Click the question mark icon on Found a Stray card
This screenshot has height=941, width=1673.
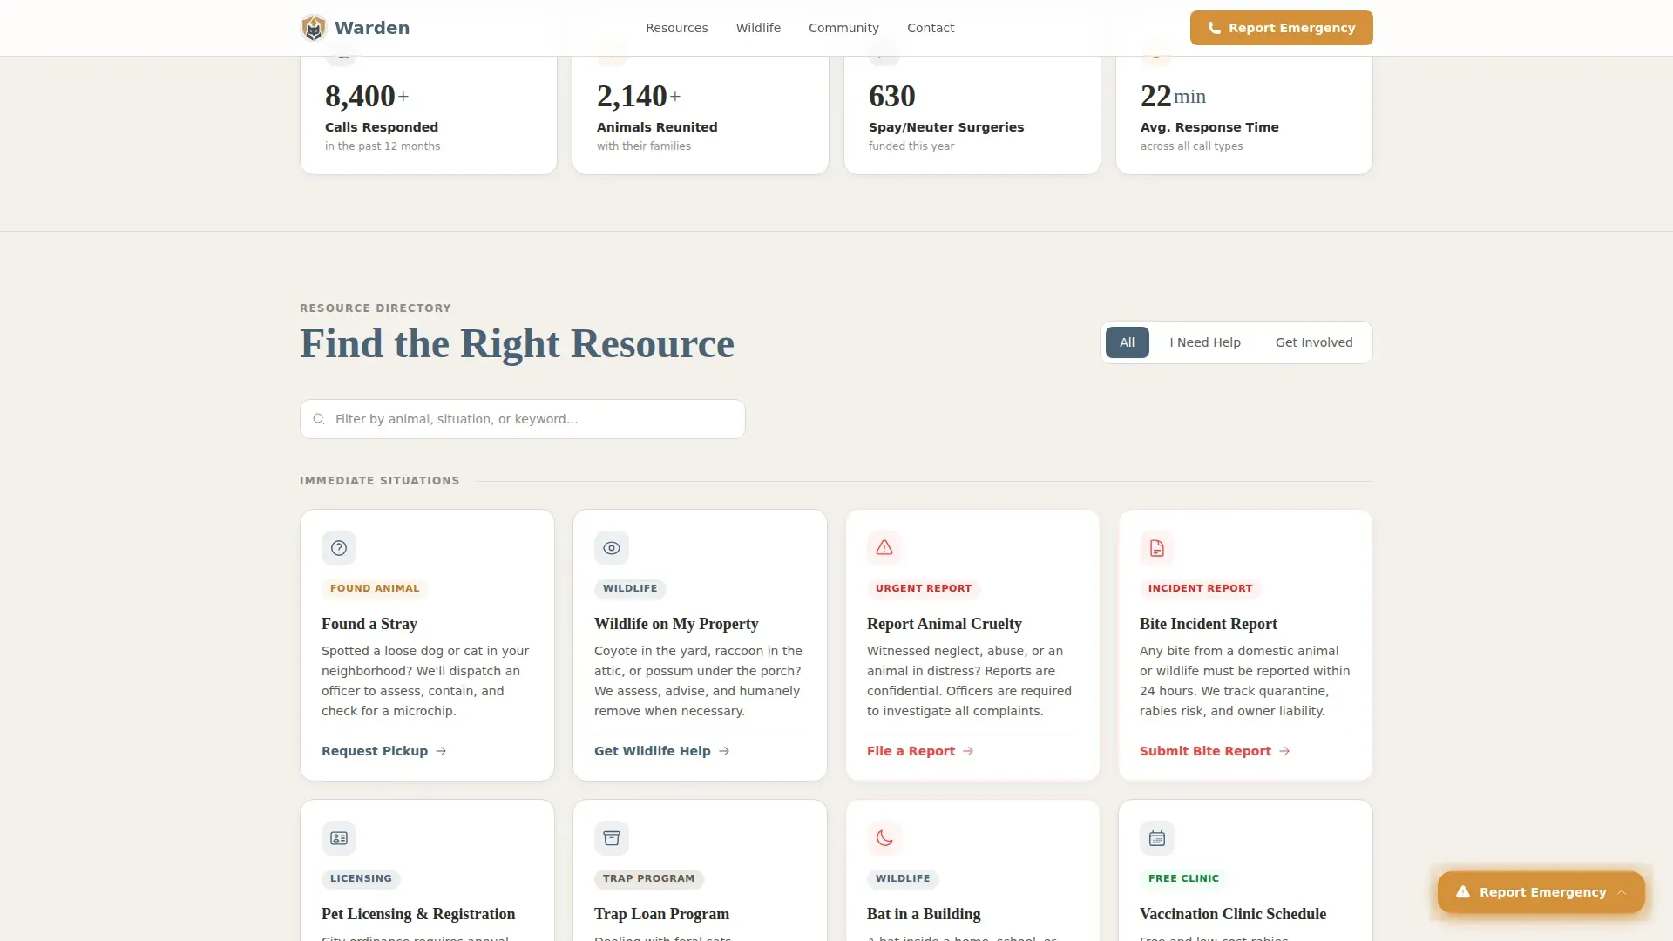(339, 548)
